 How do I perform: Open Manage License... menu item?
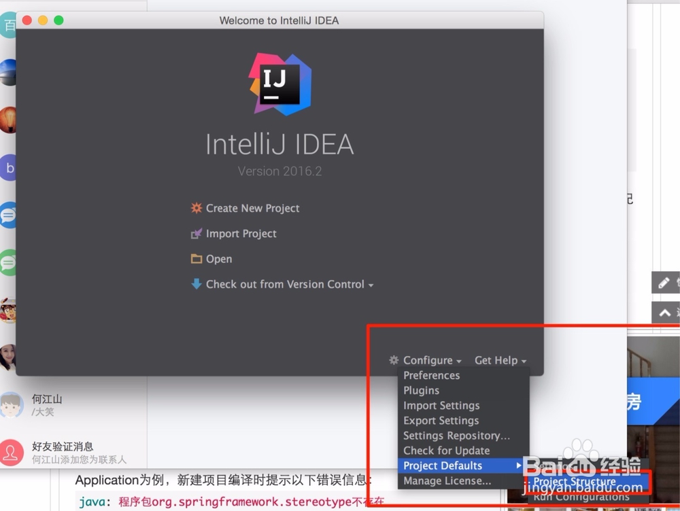pos(463,480)
